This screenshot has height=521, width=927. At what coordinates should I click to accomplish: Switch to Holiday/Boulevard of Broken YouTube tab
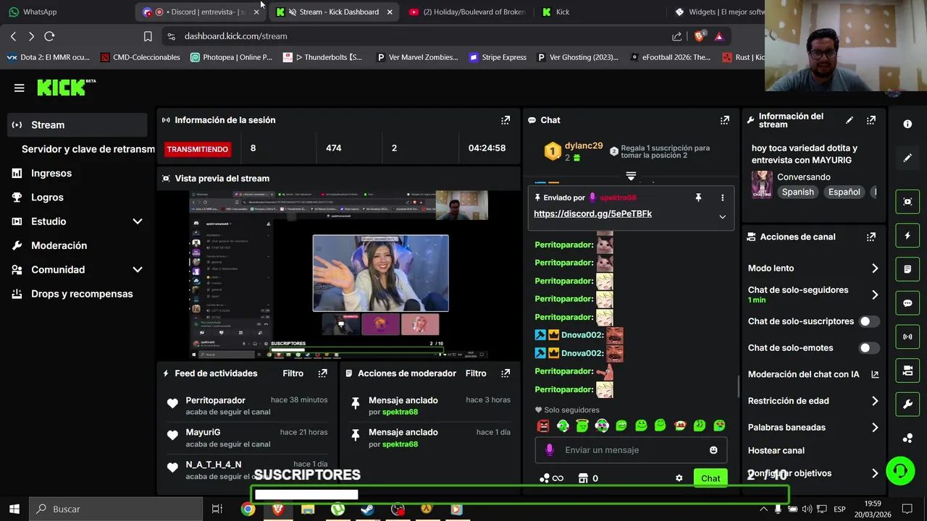[x=467, y=12]
